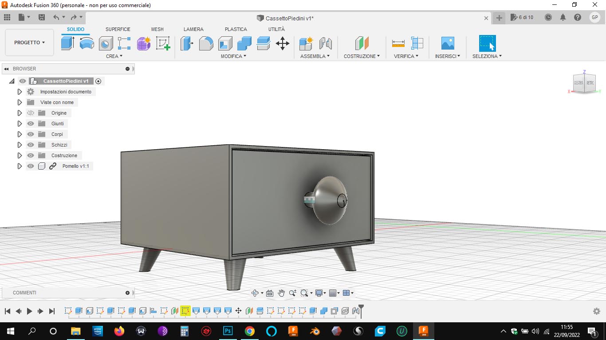Viewport: 606px width, 340px height.
Task: Open the Measure ruler tool
Action: 398,43
